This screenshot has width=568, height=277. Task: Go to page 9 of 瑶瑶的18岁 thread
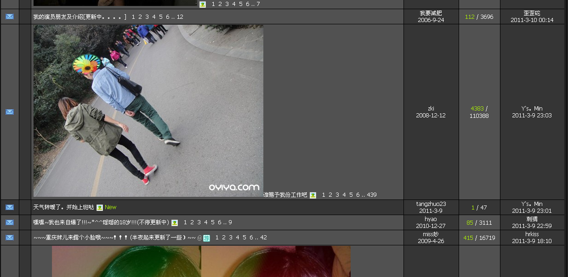(x=230, y=222)
